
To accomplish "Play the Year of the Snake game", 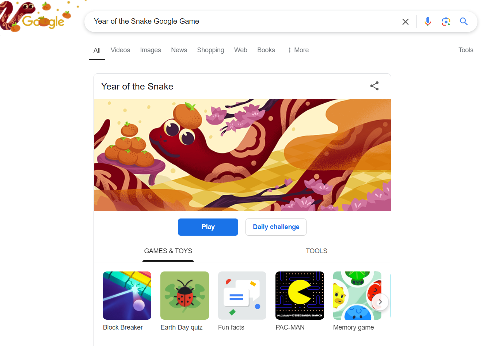I will [x=208, y=227].
